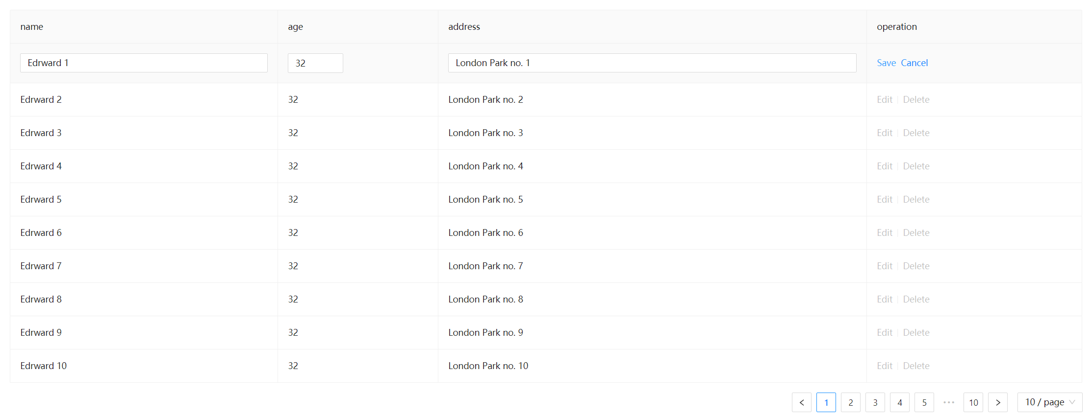
Task: Select pagination page 3
Action: [875, 402]
